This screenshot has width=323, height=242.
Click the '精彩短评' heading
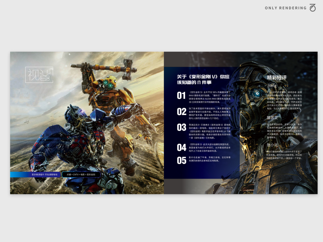point(277,78)
